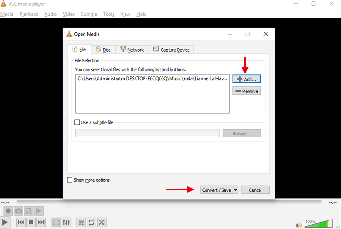The height and width of the screenshot is (229, 341).
Task: Toggle the random shuffle icon
Action: 101,222
